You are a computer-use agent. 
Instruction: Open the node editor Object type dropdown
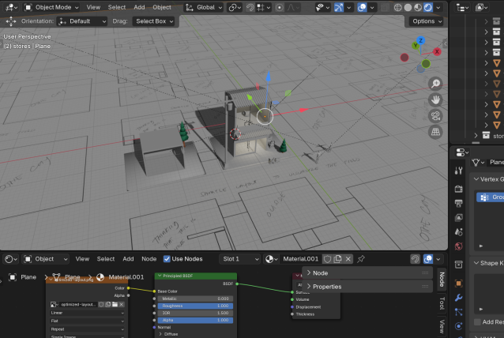[46, 259]
